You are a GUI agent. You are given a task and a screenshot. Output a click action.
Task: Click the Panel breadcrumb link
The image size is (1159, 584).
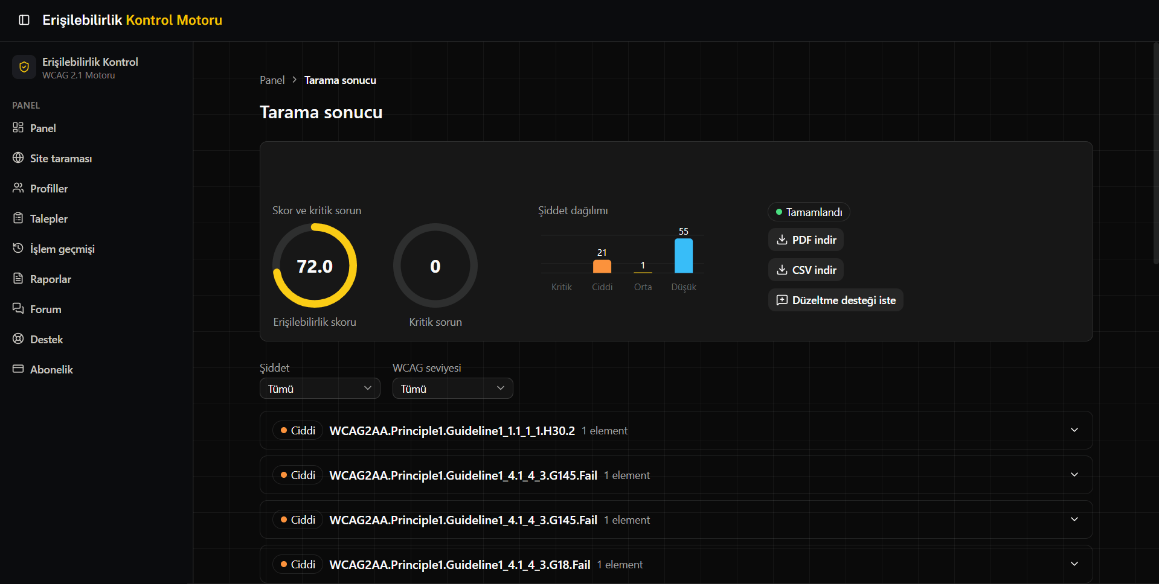[272, 80]
